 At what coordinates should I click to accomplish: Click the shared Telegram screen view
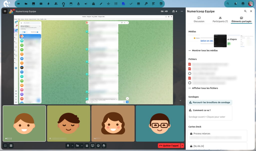click(93, 60)
